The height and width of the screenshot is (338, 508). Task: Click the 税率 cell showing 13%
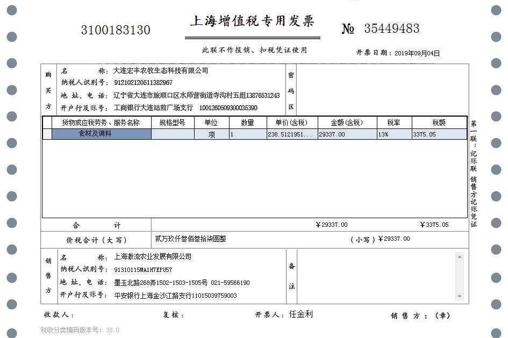point(394,134)
